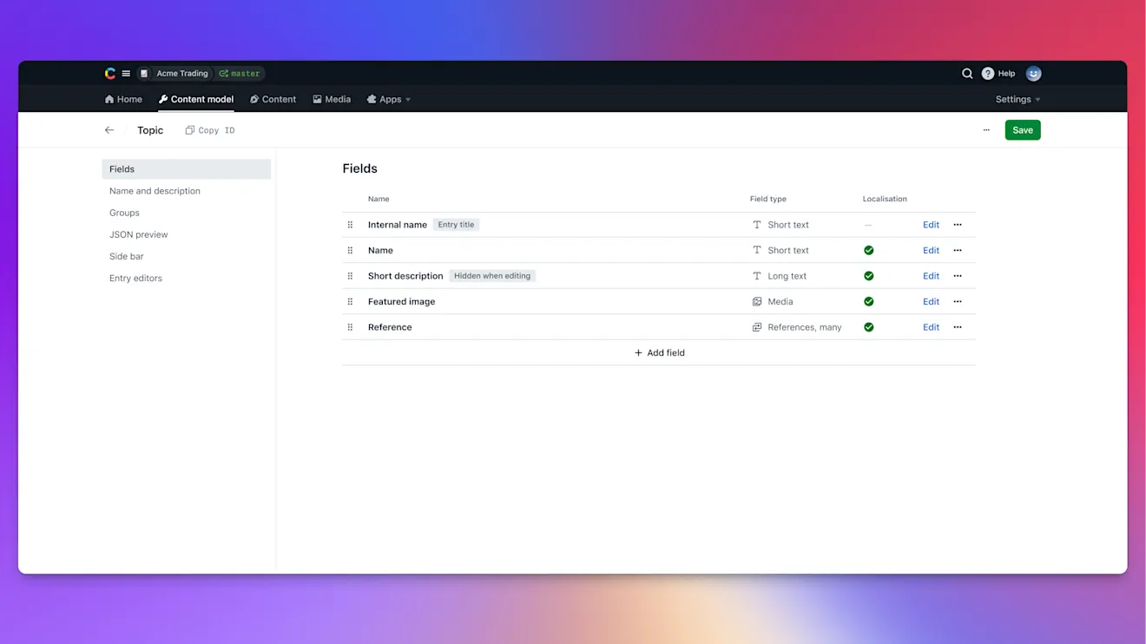Image resolution: width=1146 pixels, height=644 pixels.
Task: Expand the Settings dropdown
Action: 1018,99
